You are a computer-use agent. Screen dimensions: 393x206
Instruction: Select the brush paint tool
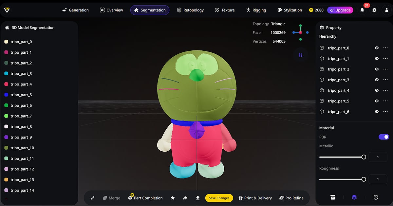pos(93,198)
